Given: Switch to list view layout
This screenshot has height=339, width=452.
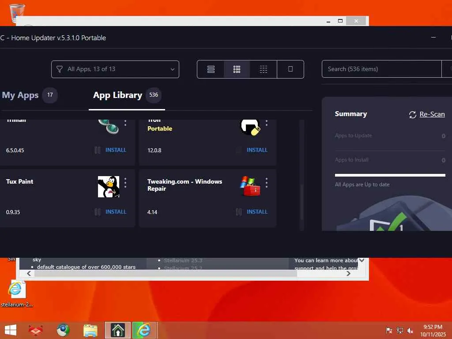Looking at the screenshot, I should click(211, 69).
